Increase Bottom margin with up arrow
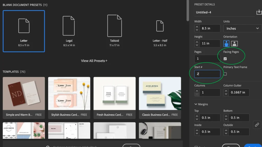The image size is (262, 147). (x=226, y=116)
